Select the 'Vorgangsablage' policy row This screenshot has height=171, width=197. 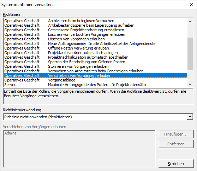pyautogui.click(x=95, y=80)
